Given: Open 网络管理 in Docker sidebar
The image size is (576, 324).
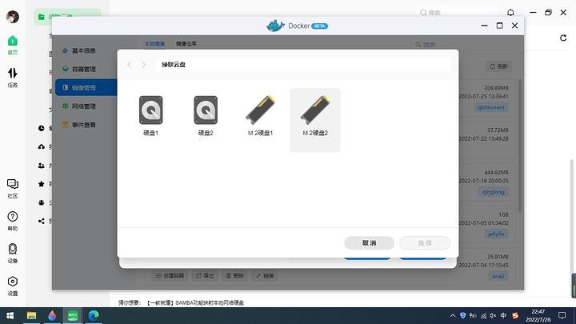Looking at the screenshot, I should pos(84,106).
